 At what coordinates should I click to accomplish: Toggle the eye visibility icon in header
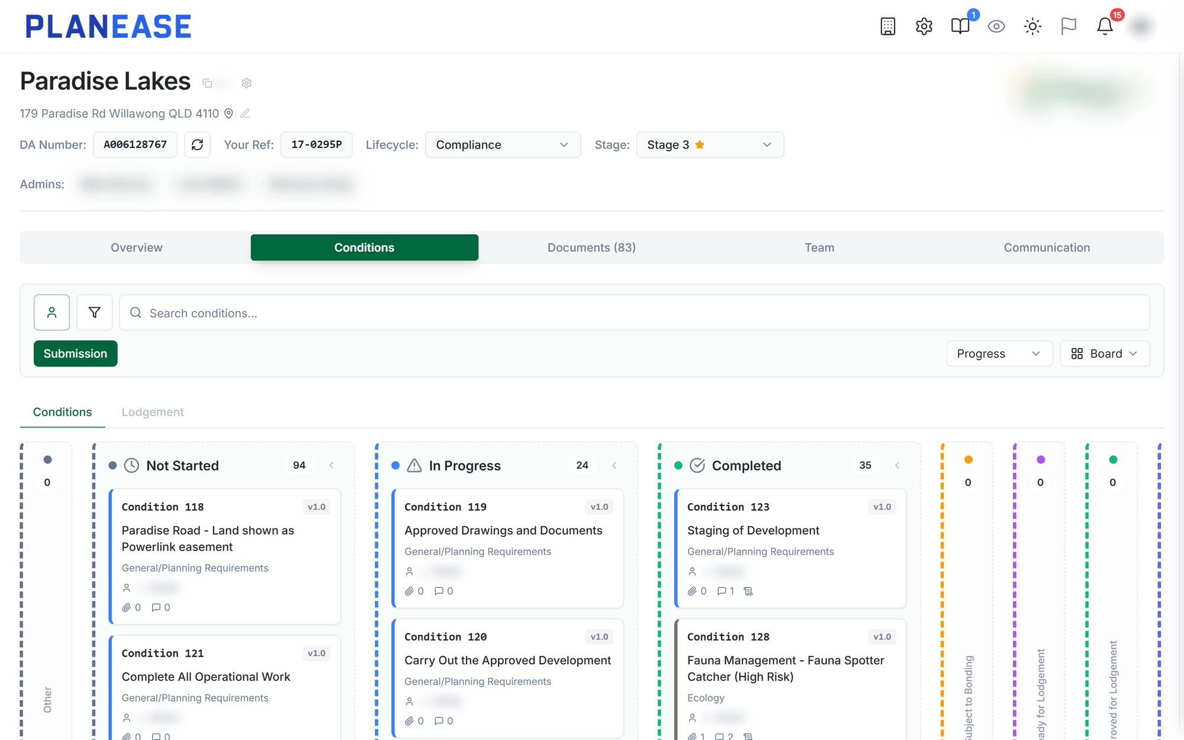996,26
